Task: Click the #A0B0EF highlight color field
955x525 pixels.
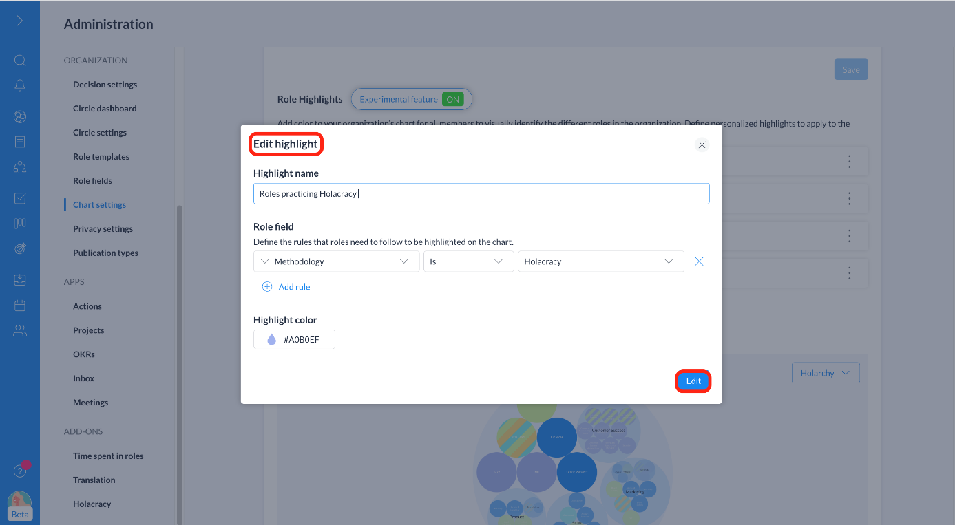Action: coord(294,339)
